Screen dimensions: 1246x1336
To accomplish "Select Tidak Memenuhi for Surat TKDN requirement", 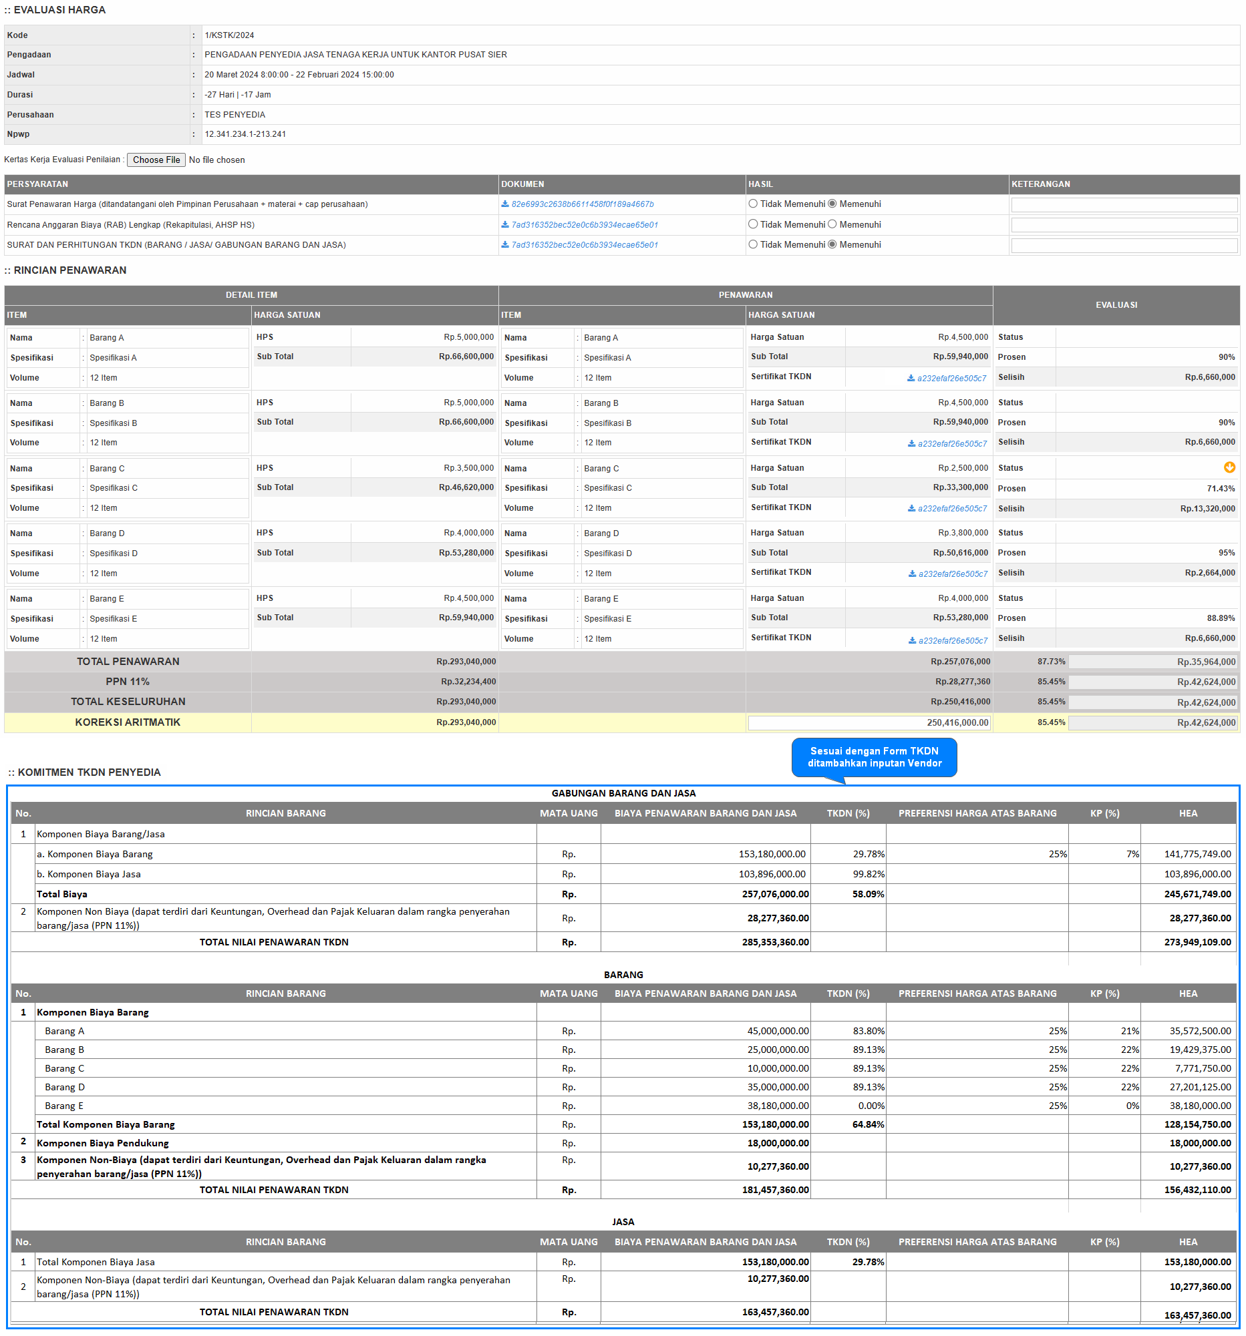I will (753, 244).
